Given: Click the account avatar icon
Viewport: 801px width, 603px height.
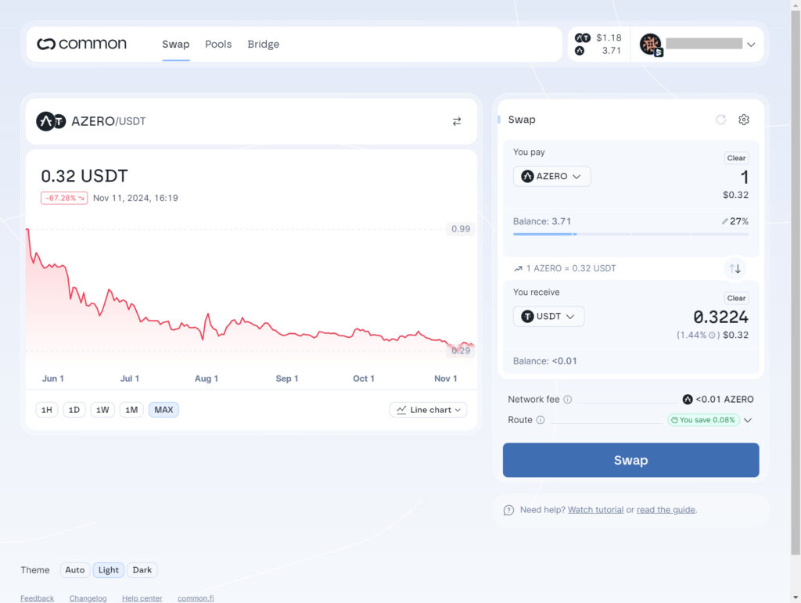Looking at the screenshot, I should (651, 45).
